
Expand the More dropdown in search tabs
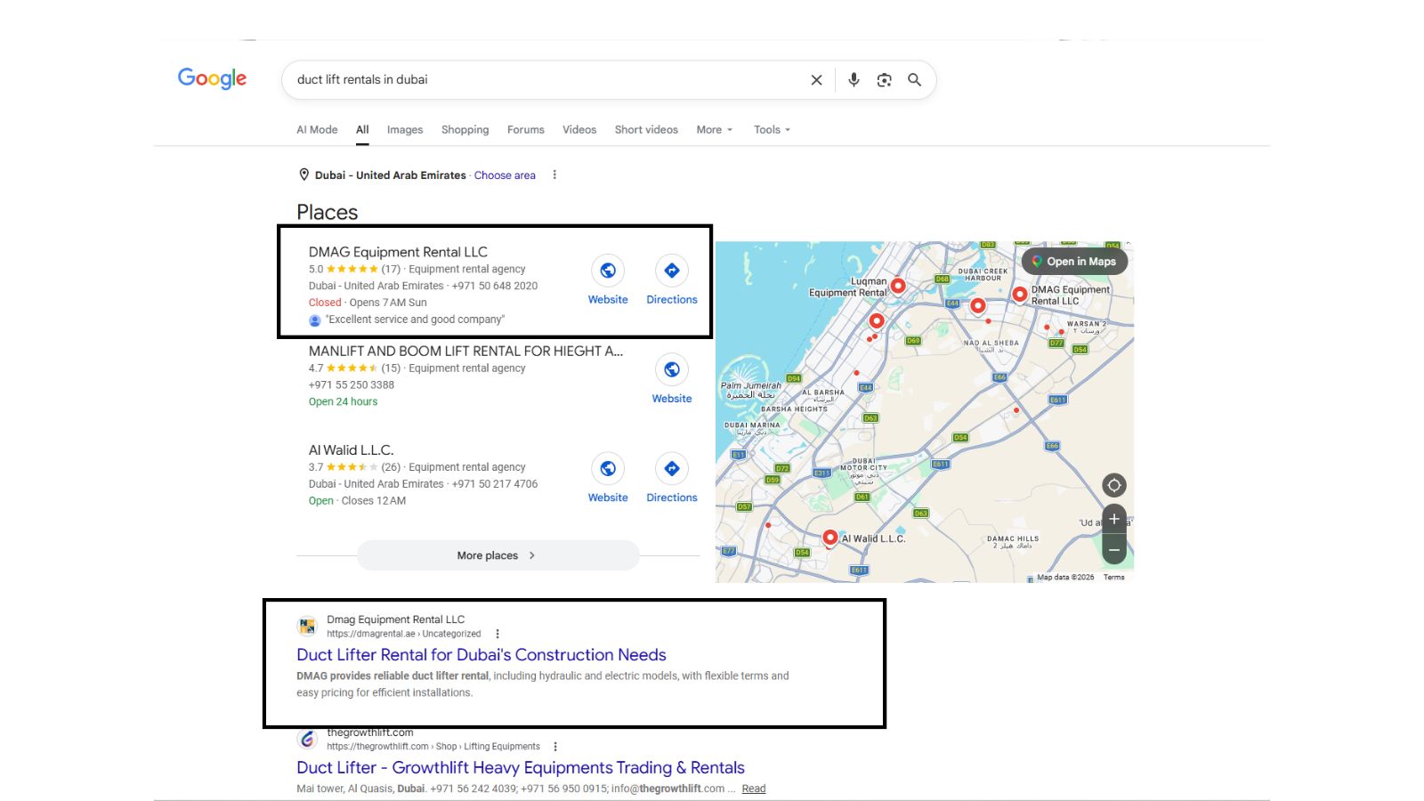(715, 130)
